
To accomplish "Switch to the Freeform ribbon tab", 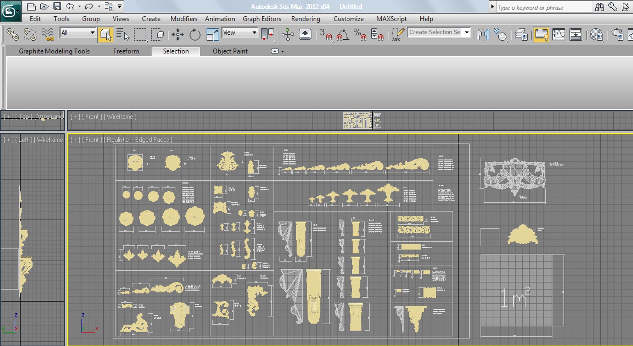I will [x=126, y=51].
